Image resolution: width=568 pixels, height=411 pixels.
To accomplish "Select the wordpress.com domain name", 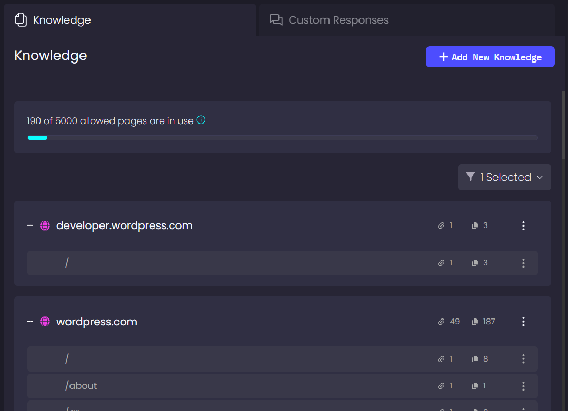I will (x=97, y=322).
